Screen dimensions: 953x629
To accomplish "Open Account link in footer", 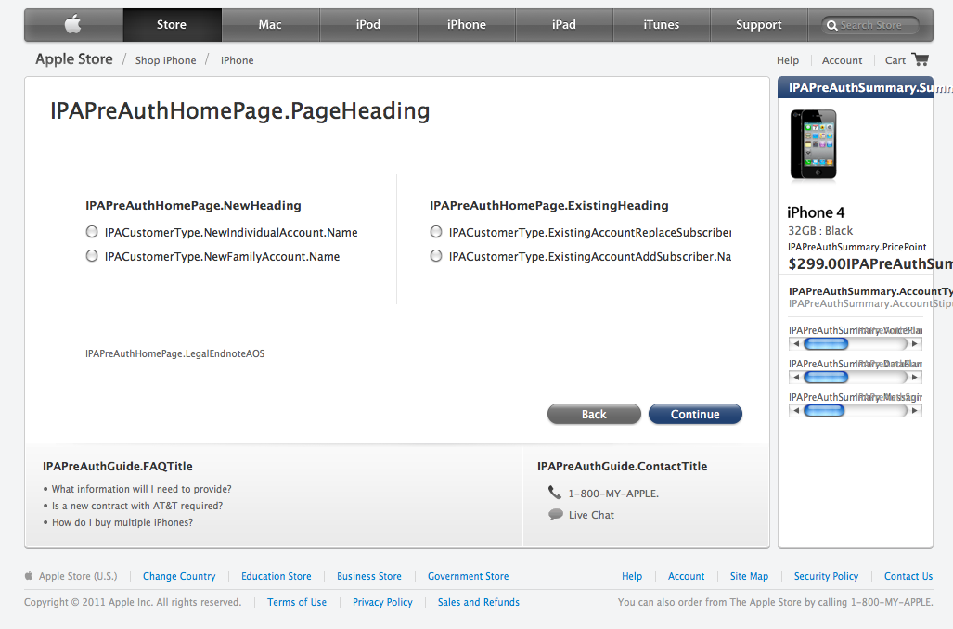I will click(x=686, y=576).
